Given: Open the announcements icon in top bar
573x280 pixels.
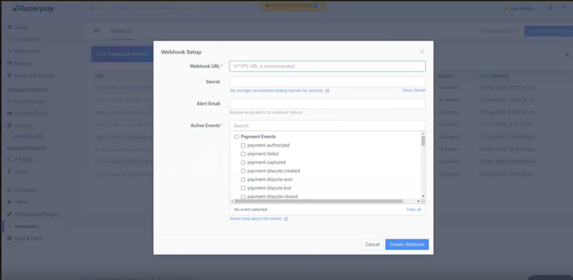Looking at the screenshot, I should [550, 8].
